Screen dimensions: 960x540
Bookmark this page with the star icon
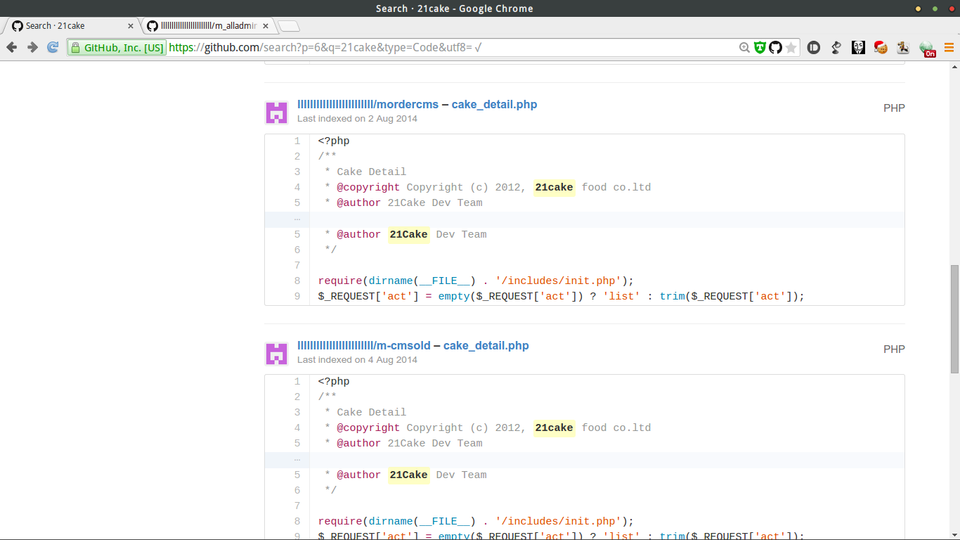791,48
